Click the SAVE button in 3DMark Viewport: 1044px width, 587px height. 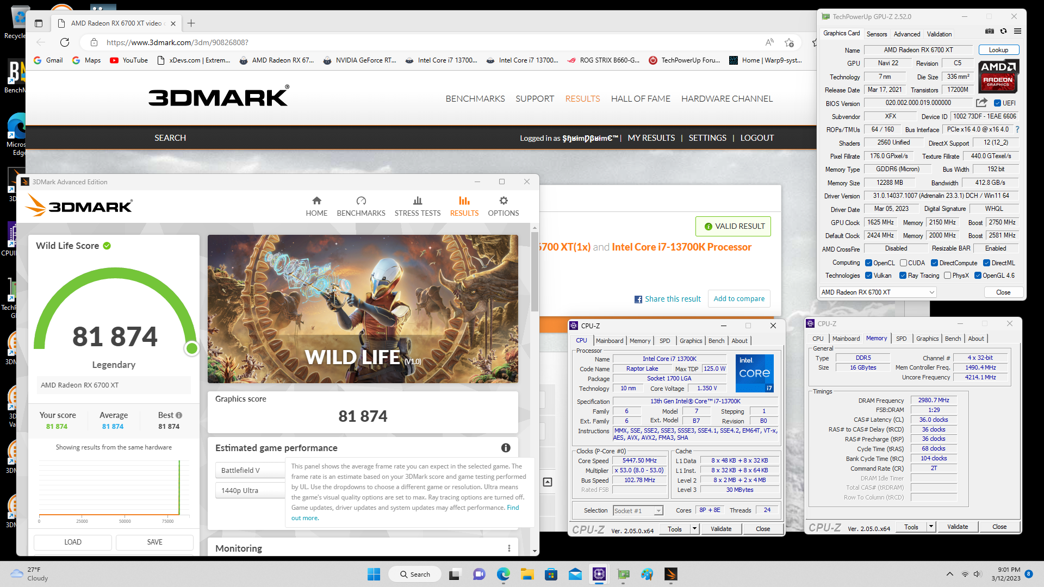point(154,542)
